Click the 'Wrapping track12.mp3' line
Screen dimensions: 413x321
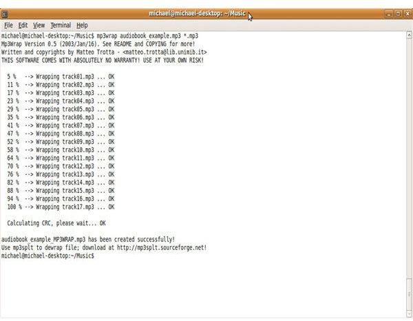tap(61, 166)
